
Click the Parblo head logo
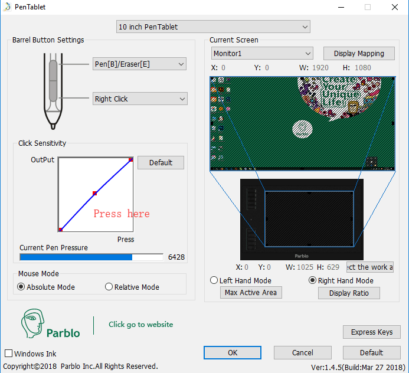[x=32, y=323]
